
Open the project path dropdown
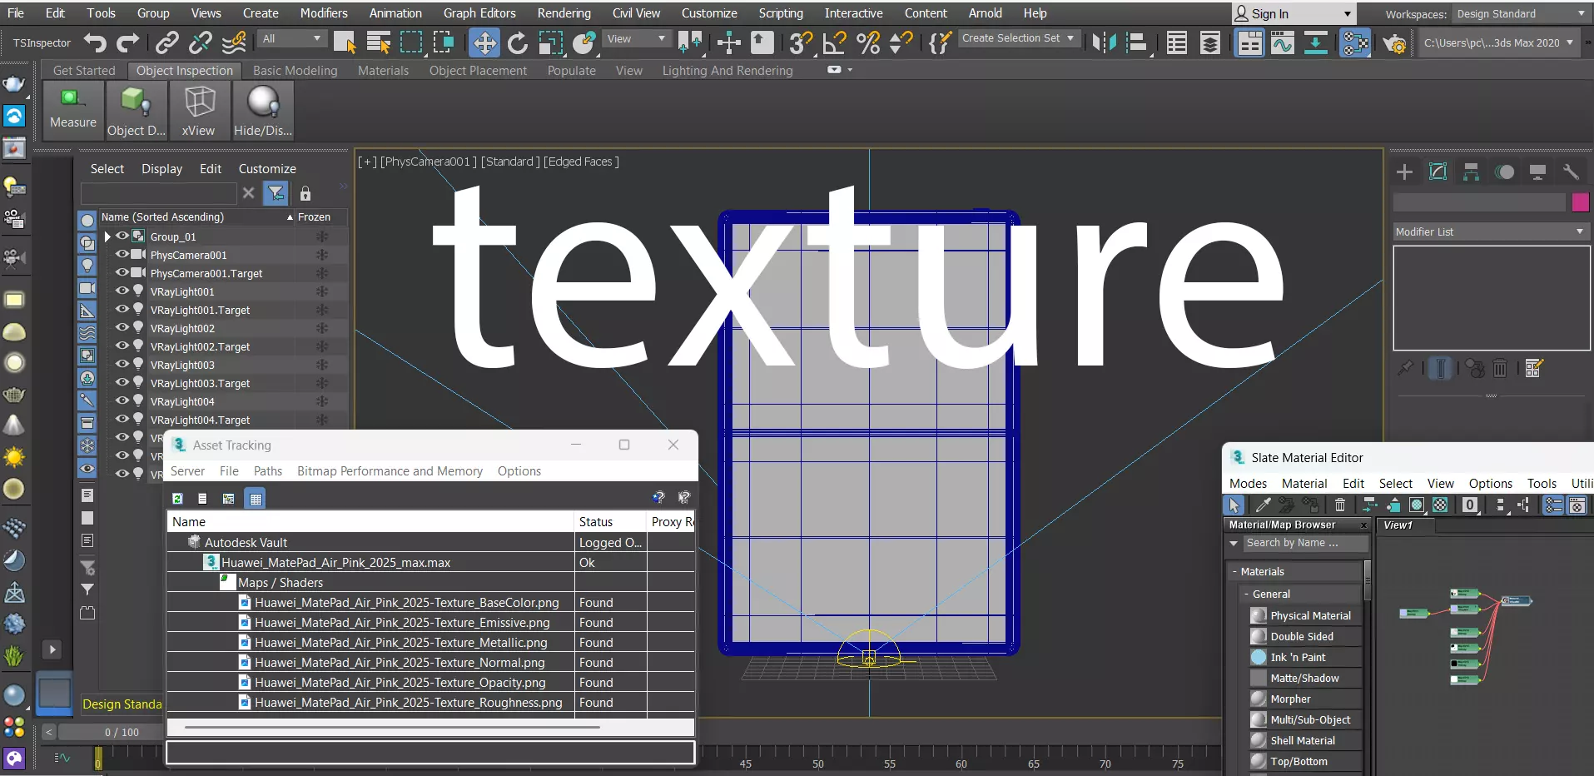pos(1499,42)
